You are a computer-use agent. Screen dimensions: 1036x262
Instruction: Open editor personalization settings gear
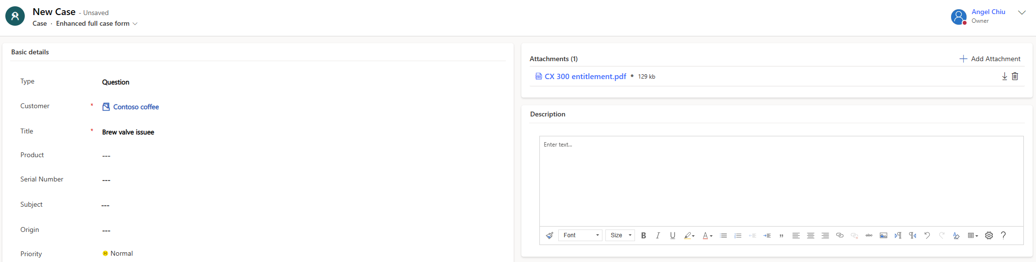click(989, 235)
